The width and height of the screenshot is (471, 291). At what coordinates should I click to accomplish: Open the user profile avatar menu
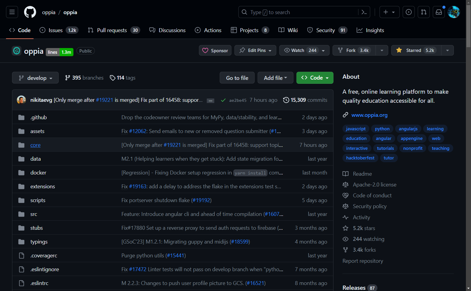click(x=454, y=12)
